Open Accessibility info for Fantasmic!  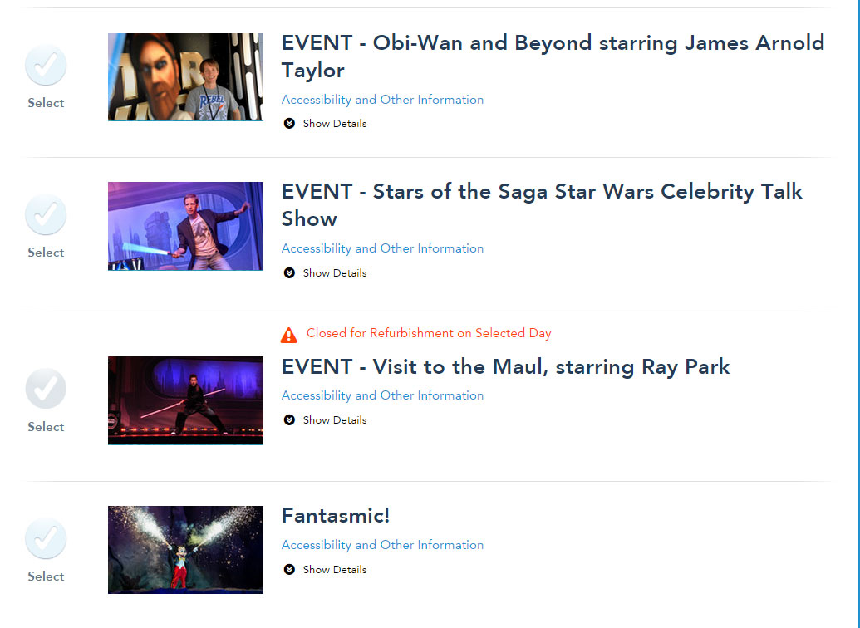pos(382,545)
